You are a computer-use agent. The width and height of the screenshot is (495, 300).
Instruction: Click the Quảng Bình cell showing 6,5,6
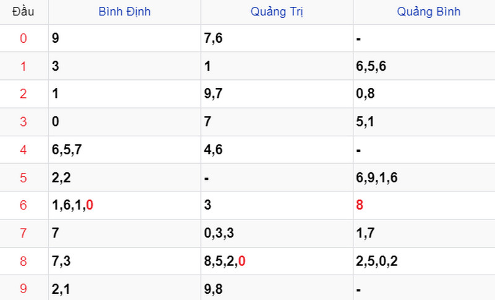coord(424,66)
